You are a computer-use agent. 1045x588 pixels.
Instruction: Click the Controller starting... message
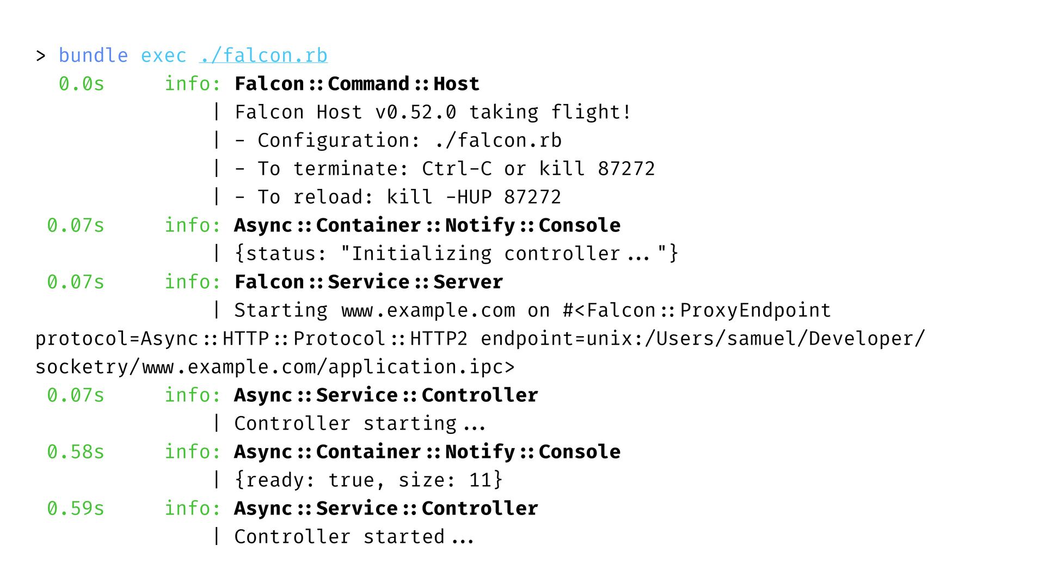pyautogui.click(x=360, y=424)
